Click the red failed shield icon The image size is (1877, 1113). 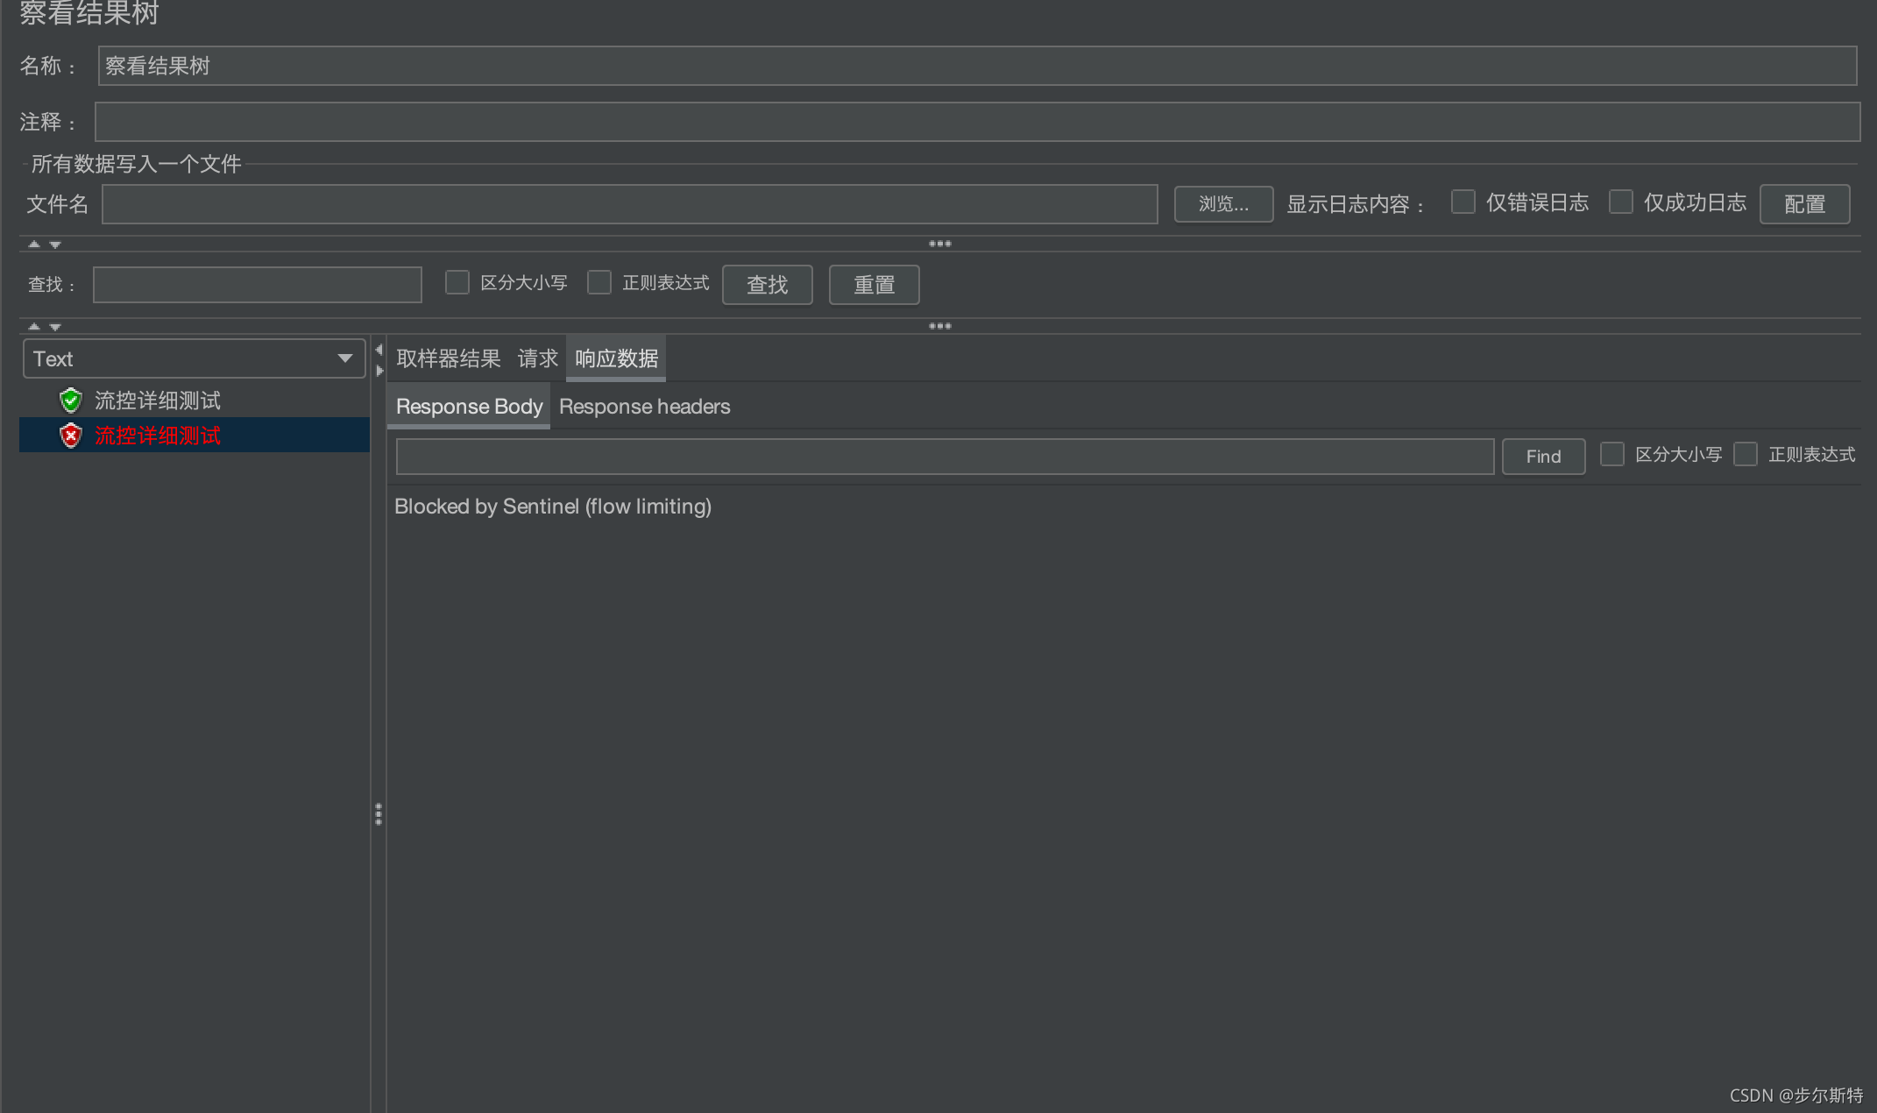70,436
